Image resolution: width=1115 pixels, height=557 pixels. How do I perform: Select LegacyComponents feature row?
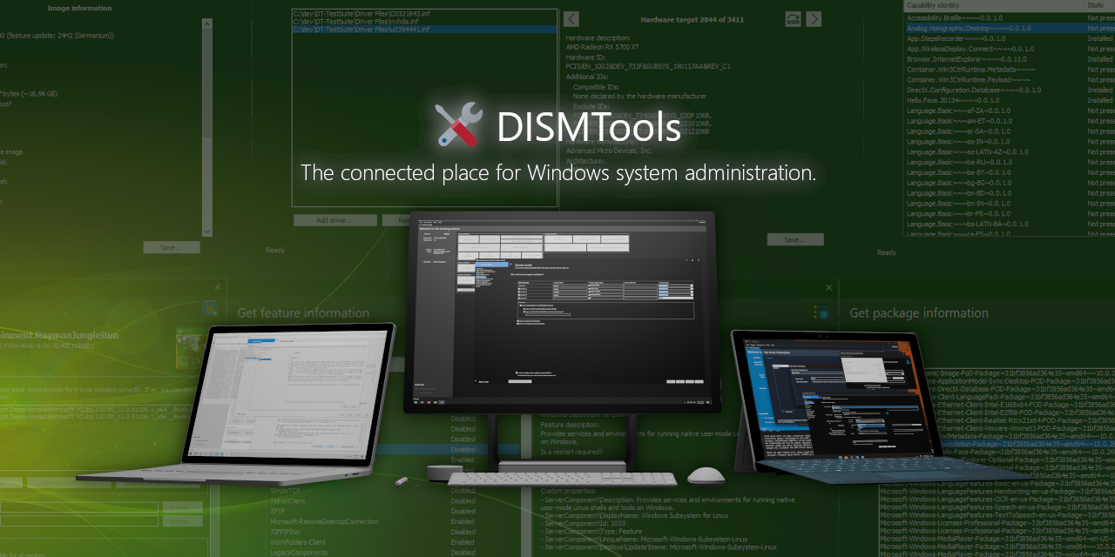[375, 552]
